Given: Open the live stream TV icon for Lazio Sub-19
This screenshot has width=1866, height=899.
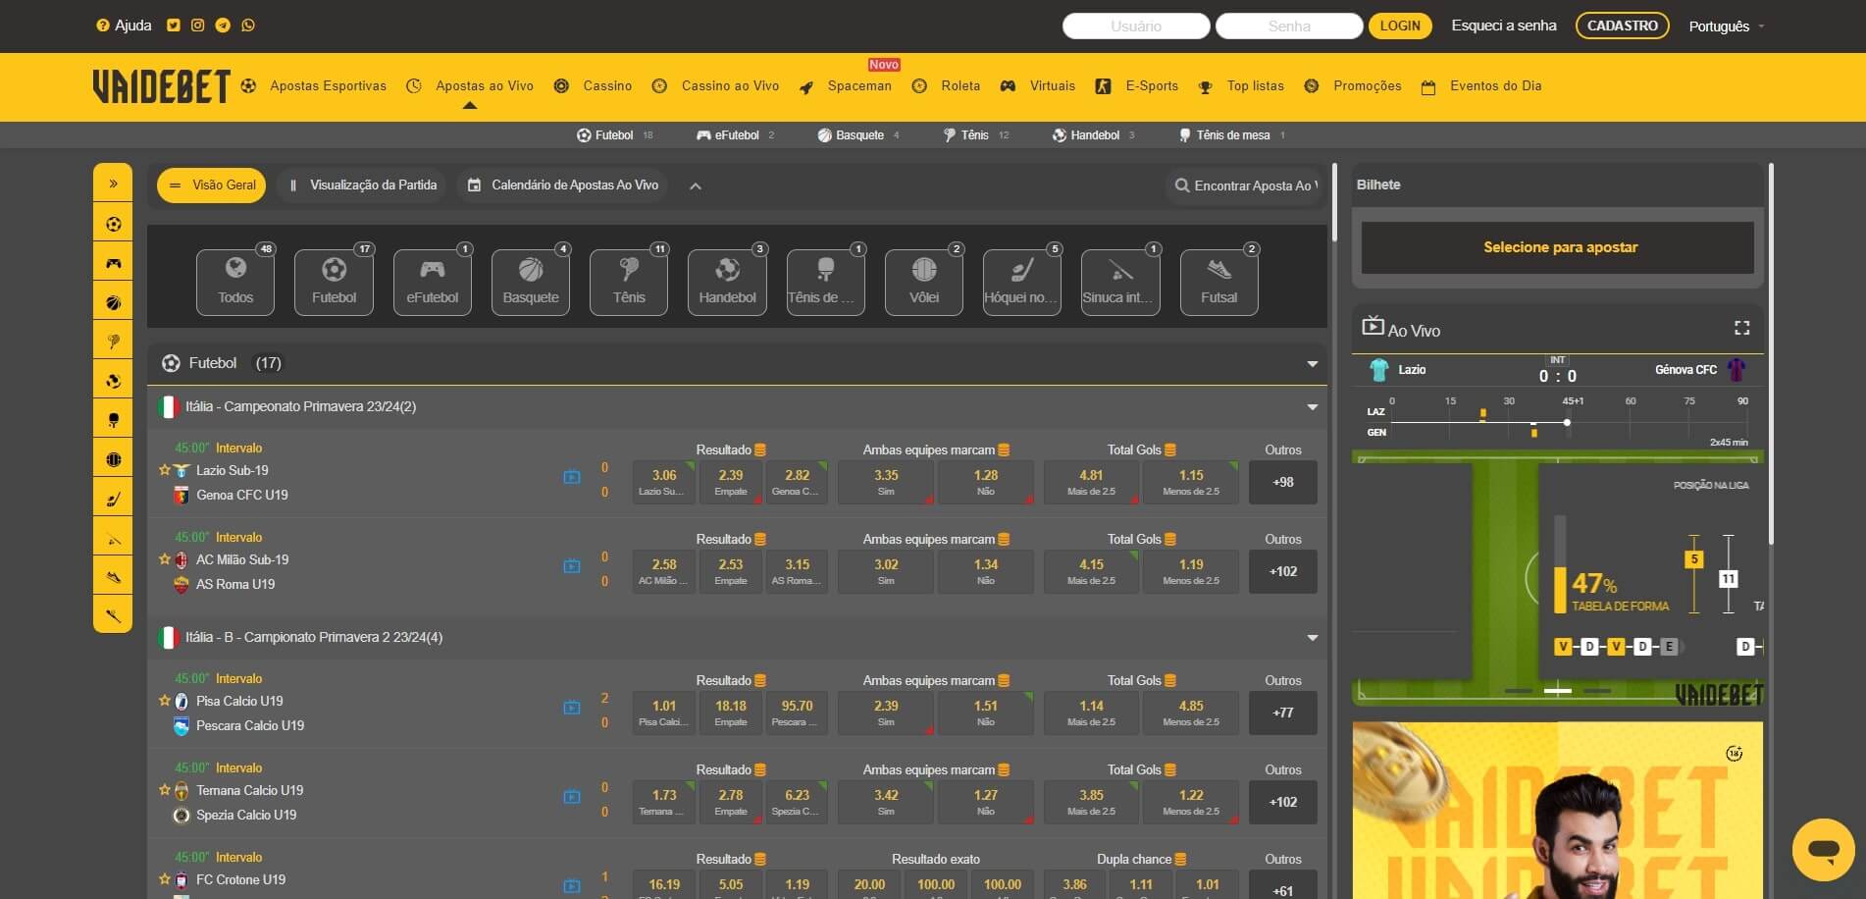Looking at the screenshot, I should click(x=572, y=476).
